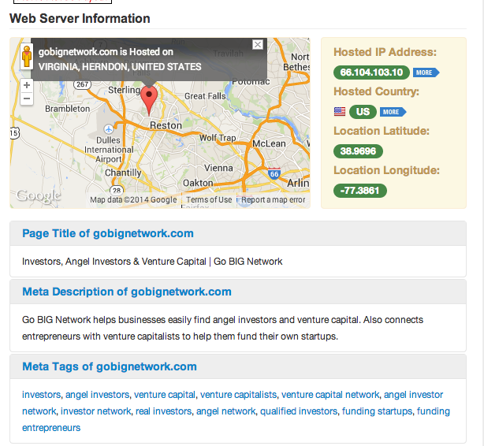Zoom out on the map with minus button

[x=27, y=98]
